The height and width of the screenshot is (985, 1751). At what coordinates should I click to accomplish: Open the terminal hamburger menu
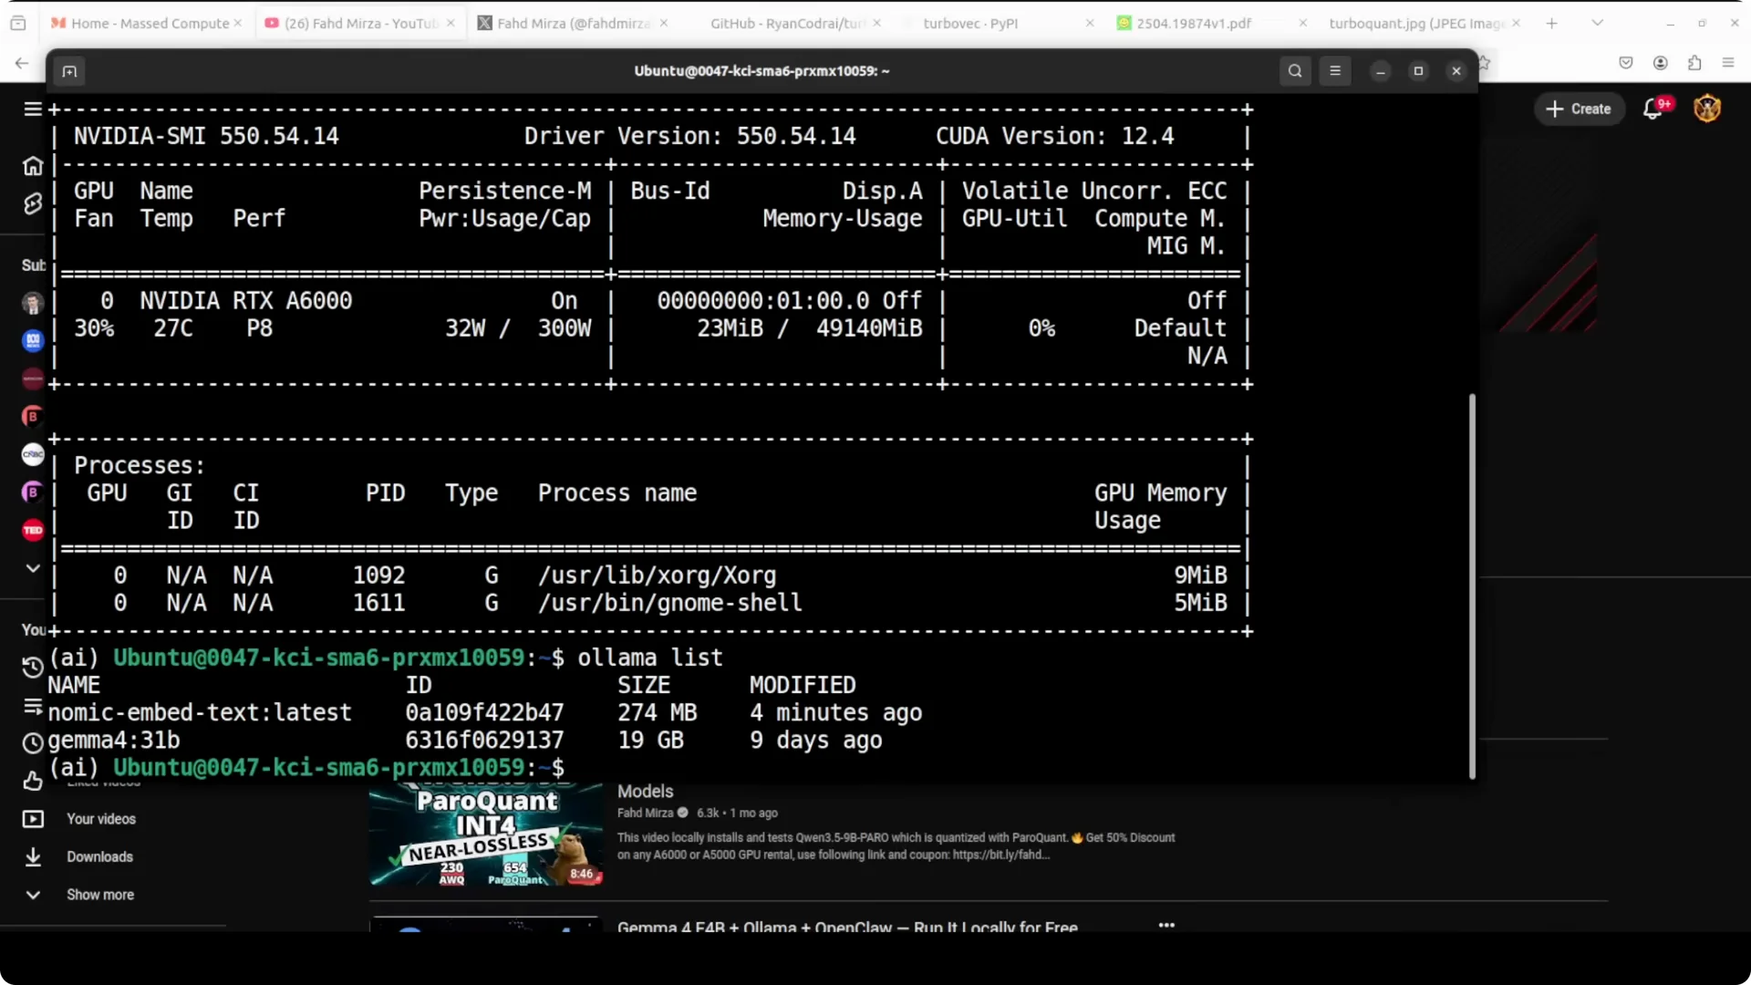pos(1335,71)
